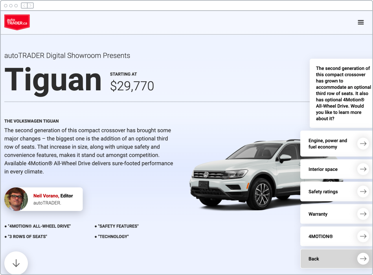The image size is (373, 275).
Task: Click Neil Vorano's profile photo
Action: click(x=16, y=199)
